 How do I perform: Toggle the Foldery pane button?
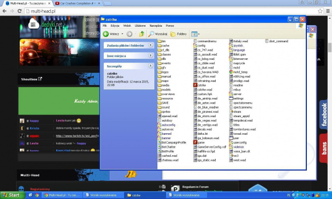click(x=178, y=34)
